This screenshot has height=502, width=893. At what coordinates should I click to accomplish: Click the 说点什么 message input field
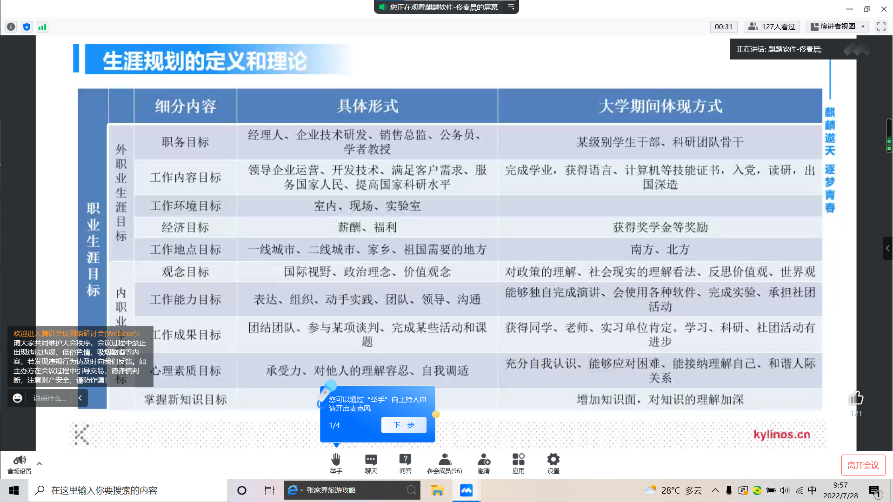coord(50,398)
